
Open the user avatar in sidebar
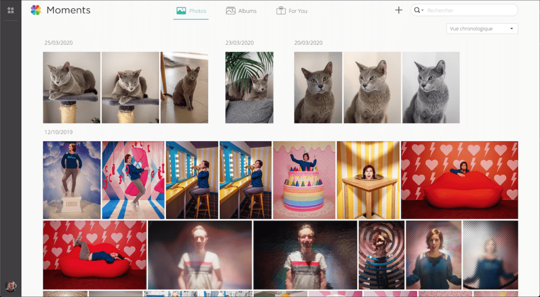click(11, 286)
